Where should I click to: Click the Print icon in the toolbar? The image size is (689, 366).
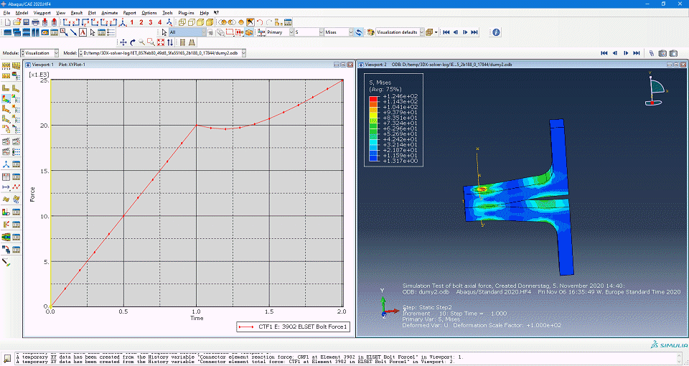[x=36, y=22]
